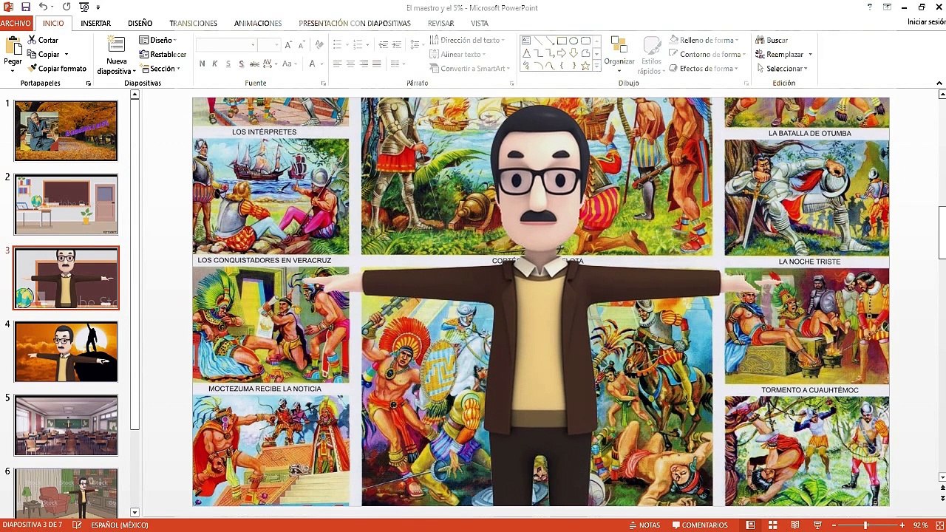Justify the paragraph text
The width and height of the screenshot is (946, 532).
(377, 64)
